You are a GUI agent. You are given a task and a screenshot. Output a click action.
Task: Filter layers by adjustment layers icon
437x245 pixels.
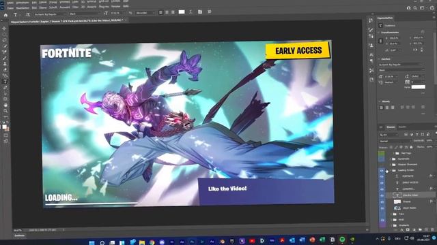coord(411,134)
